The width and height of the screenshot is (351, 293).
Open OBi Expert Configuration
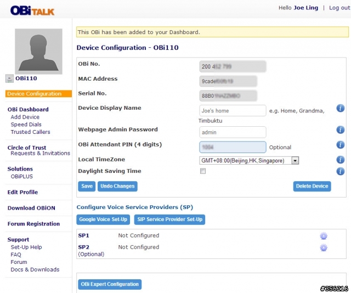tap(110, 284)
